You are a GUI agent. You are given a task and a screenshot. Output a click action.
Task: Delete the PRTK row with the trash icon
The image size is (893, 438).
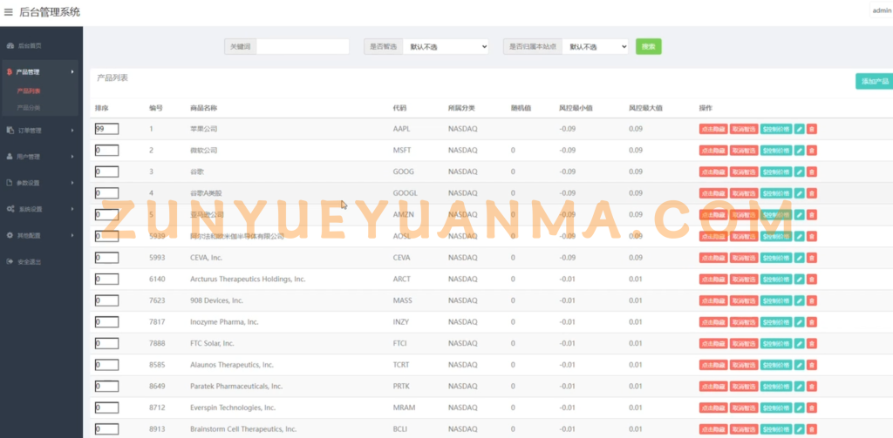coord(812,387)
